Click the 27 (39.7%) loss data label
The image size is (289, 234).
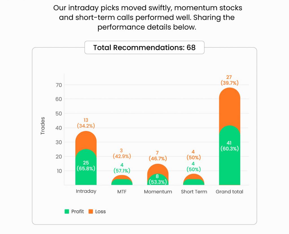point(229,80)
